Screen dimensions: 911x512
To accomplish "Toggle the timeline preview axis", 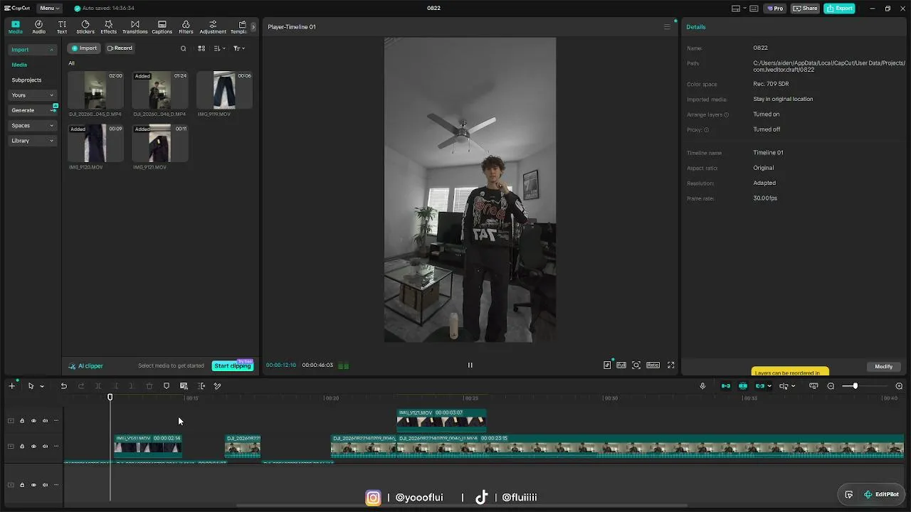I will click(784, 386).
